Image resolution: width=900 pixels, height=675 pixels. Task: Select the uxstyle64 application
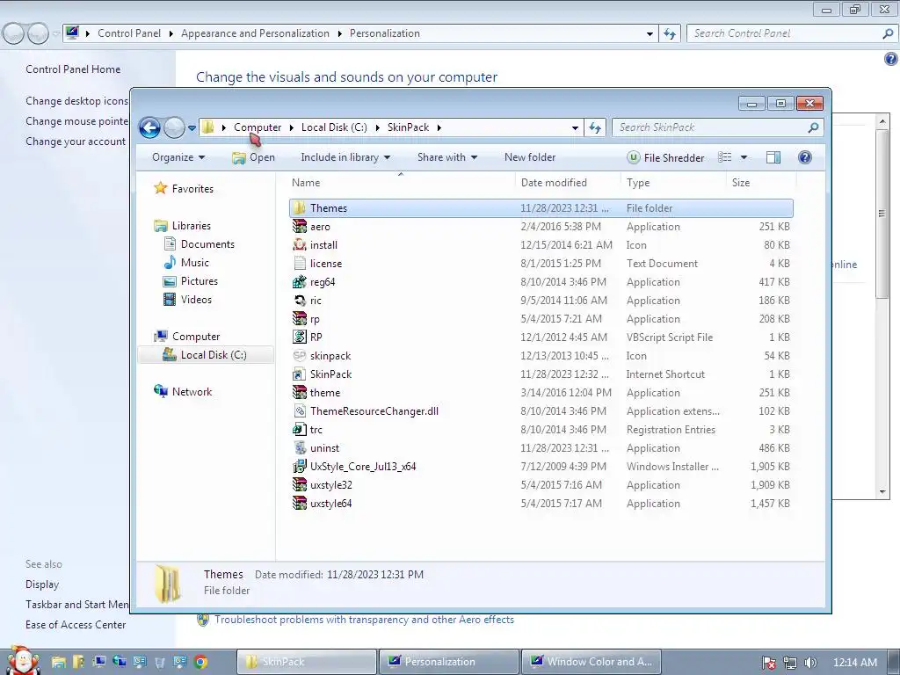click(x=541, y=504)
